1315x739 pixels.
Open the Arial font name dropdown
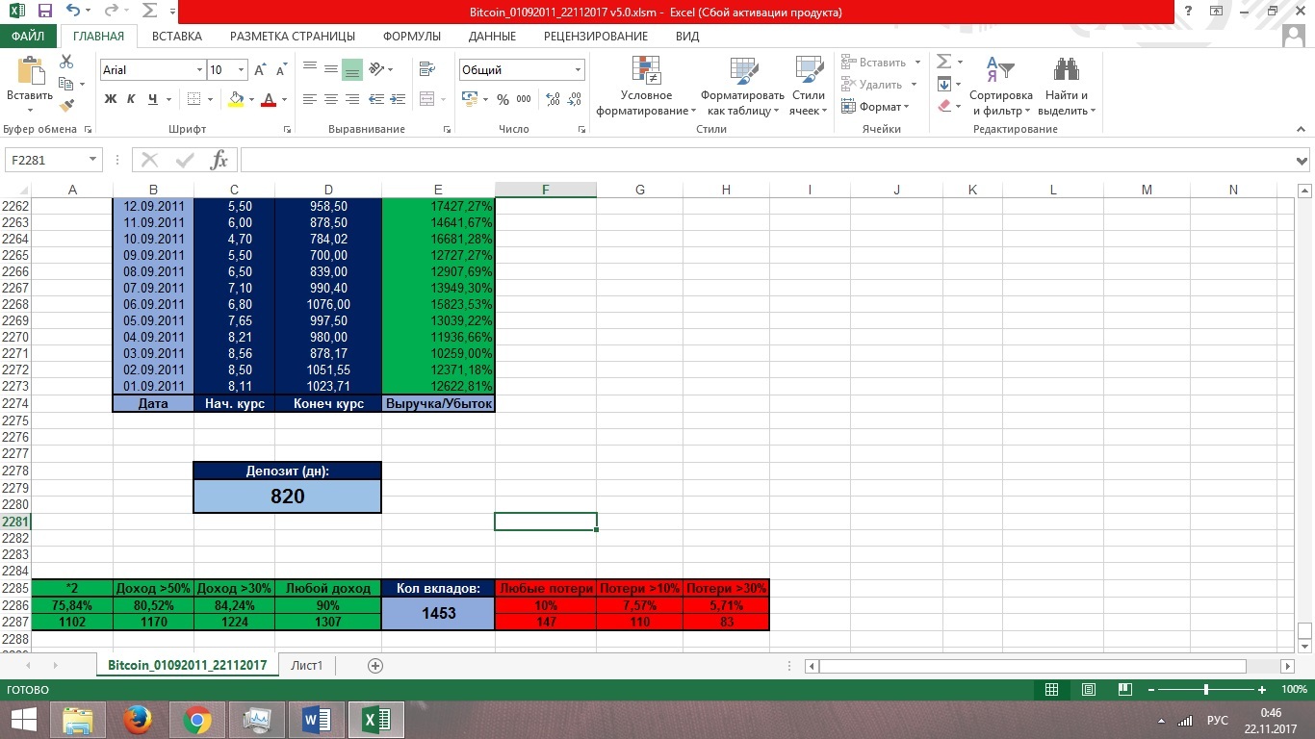coord(200,70)
